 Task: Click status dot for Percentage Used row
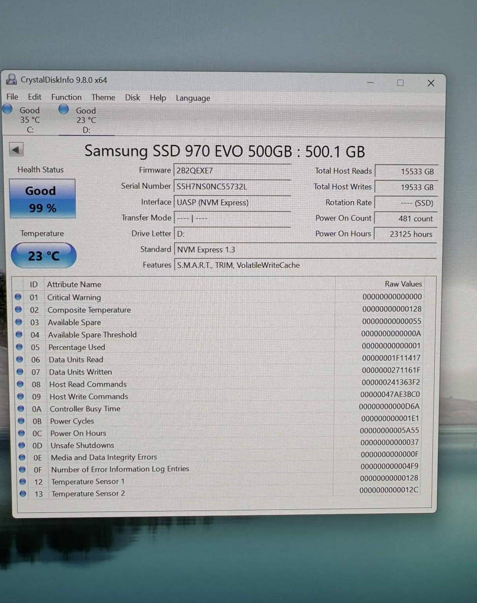pyautogui.click(x=19, y=347)
